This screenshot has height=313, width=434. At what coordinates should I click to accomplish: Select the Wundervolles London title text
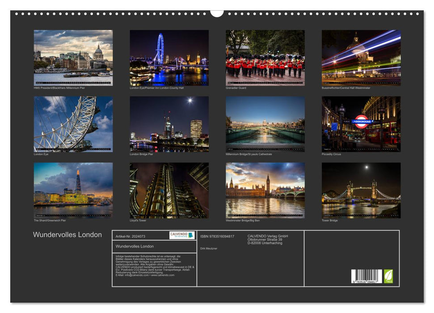click(x=67, y=234)
